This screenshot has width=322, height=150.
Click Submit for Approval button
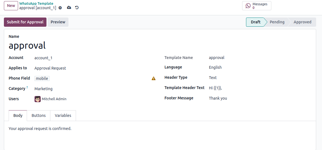point(25,22)
